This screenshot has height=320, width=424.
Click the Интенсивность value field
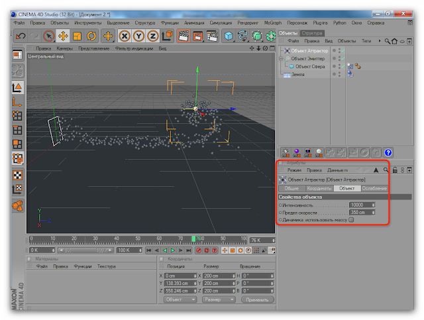tap(361, 205)
